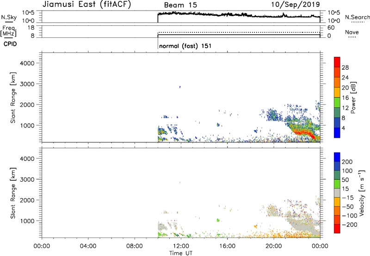Screen dimensions: 370x256
Task: Click '4000' on the power panel range axis
Action: (27, 63)
